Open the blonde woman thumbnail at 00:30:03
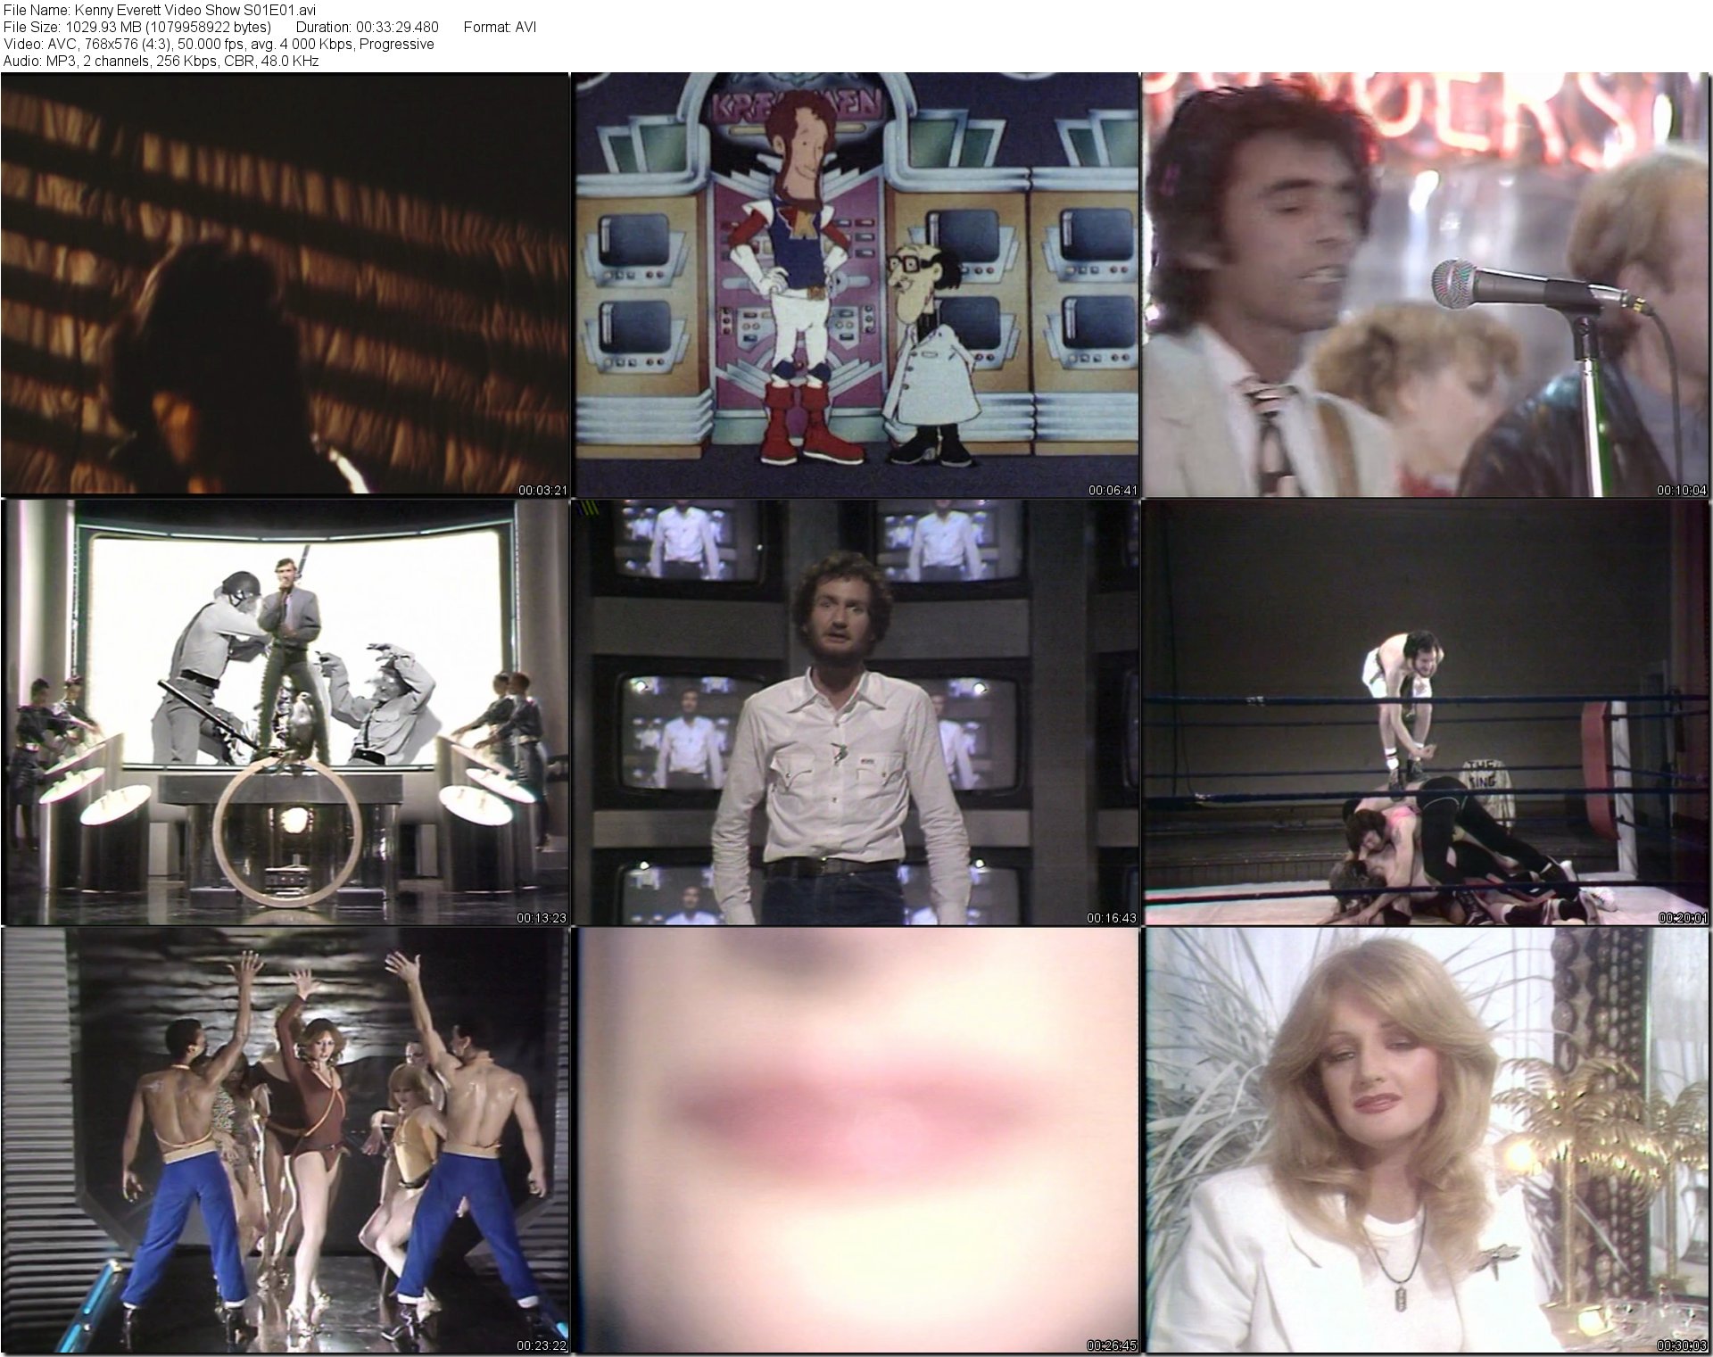The image size is (1713, 1357). coord(1427,1142)
